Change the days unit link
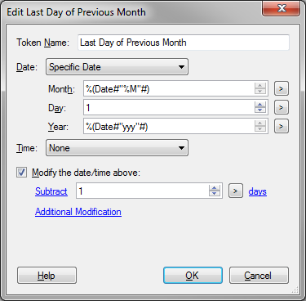306x301 pixels. tap(258, 191)
